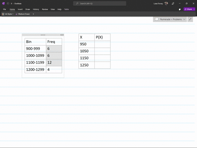
Task: Click empty P(X) cell beside 950
Action: tap(103, 44)
